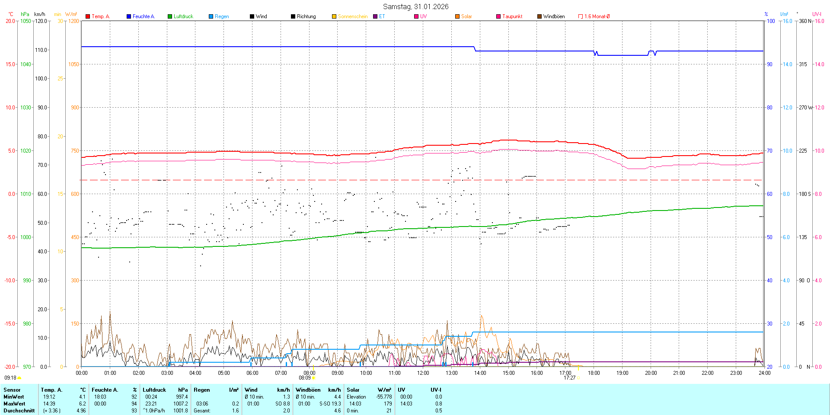Click the Wind legend label
This screenshot has height=415, width=830.
click(262, 16)
